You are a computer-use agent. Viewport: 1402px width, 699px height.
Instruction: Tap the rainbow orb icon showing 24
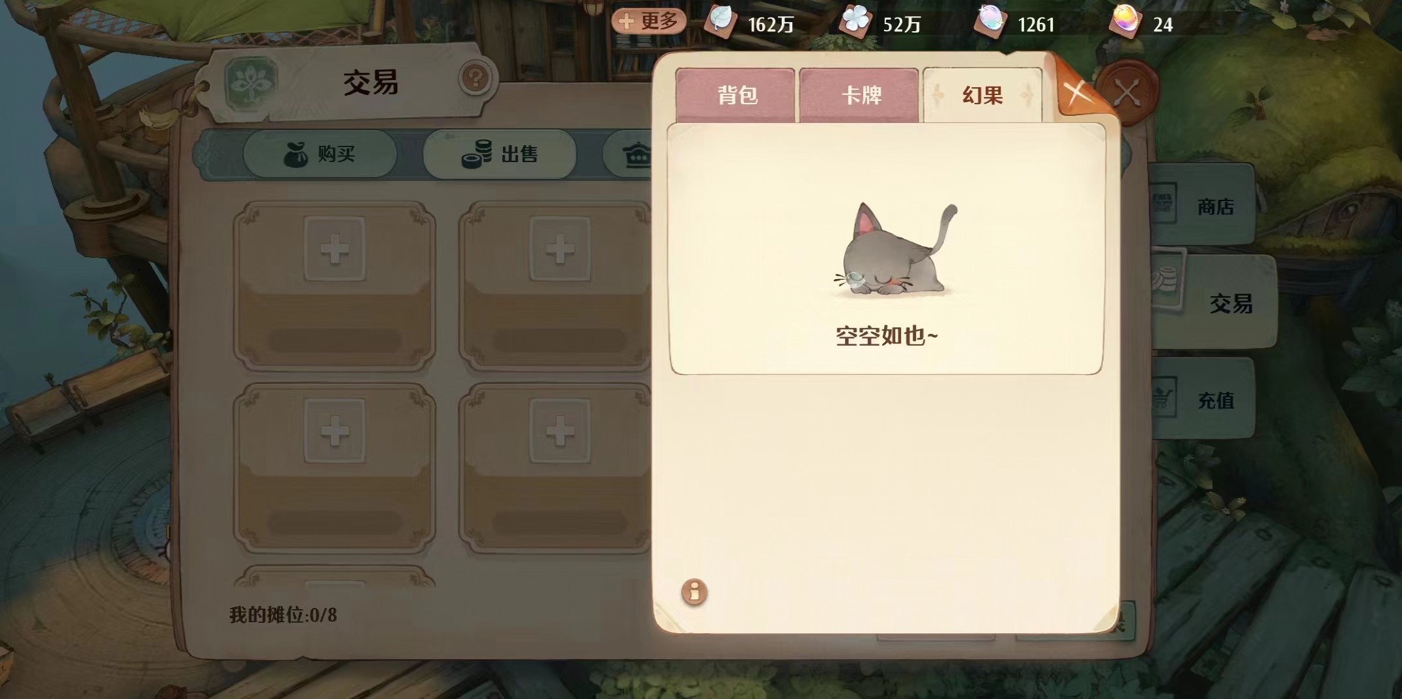pyautogui.click(x=1125, y=21)
